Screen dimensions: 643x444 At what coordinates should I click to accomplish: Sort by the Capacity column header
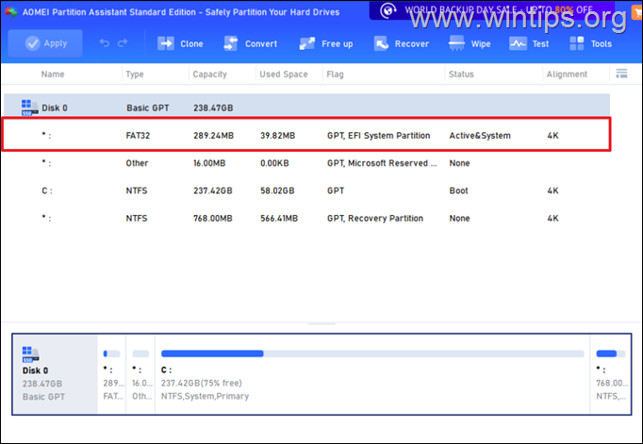coord(209,74)
